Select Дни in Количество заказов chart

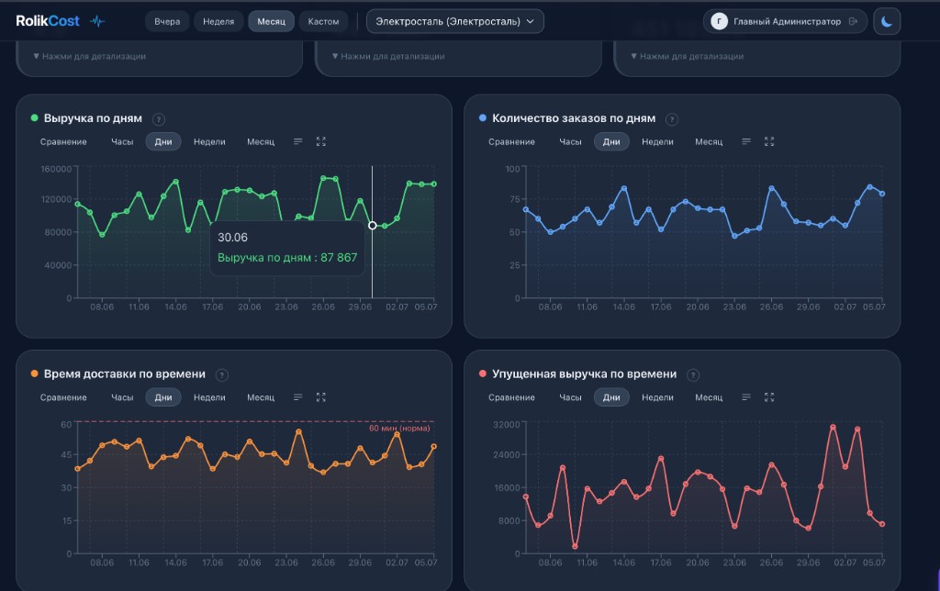[x=611, y=142]
